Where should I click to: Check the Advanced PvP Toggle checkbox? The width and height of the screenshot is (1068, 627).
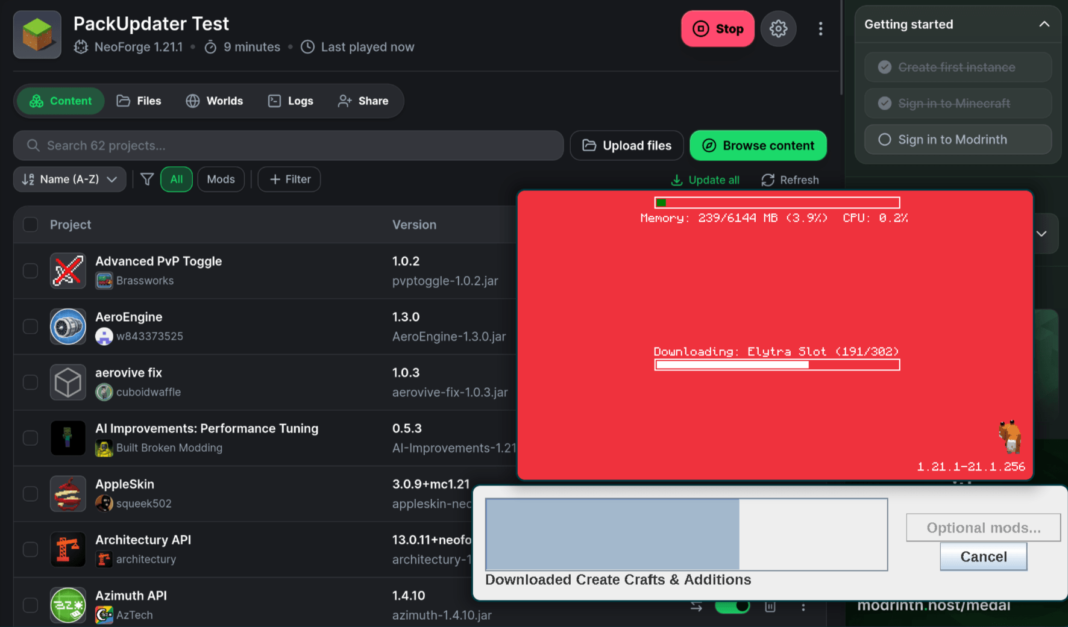tap(30, 270)
